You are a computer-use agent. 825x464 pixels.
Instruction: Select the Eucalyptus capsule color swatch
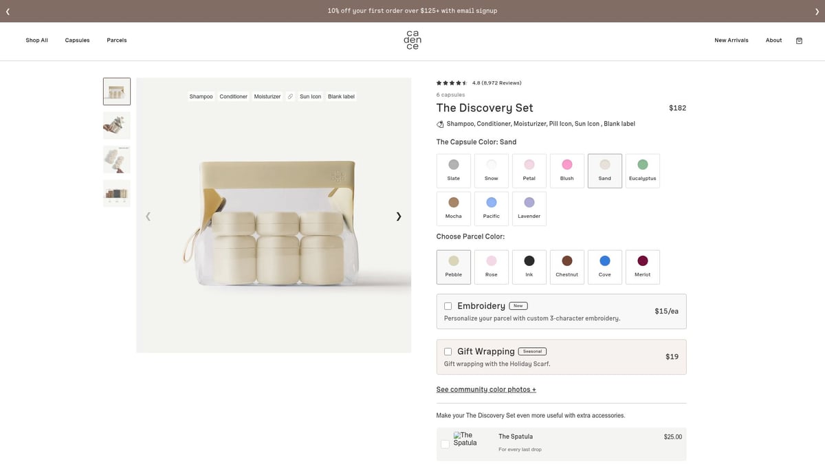point(642,170)
